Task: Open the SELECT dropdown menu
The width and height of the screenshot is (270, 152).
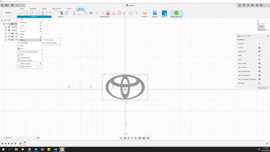Action: (164, 17)
